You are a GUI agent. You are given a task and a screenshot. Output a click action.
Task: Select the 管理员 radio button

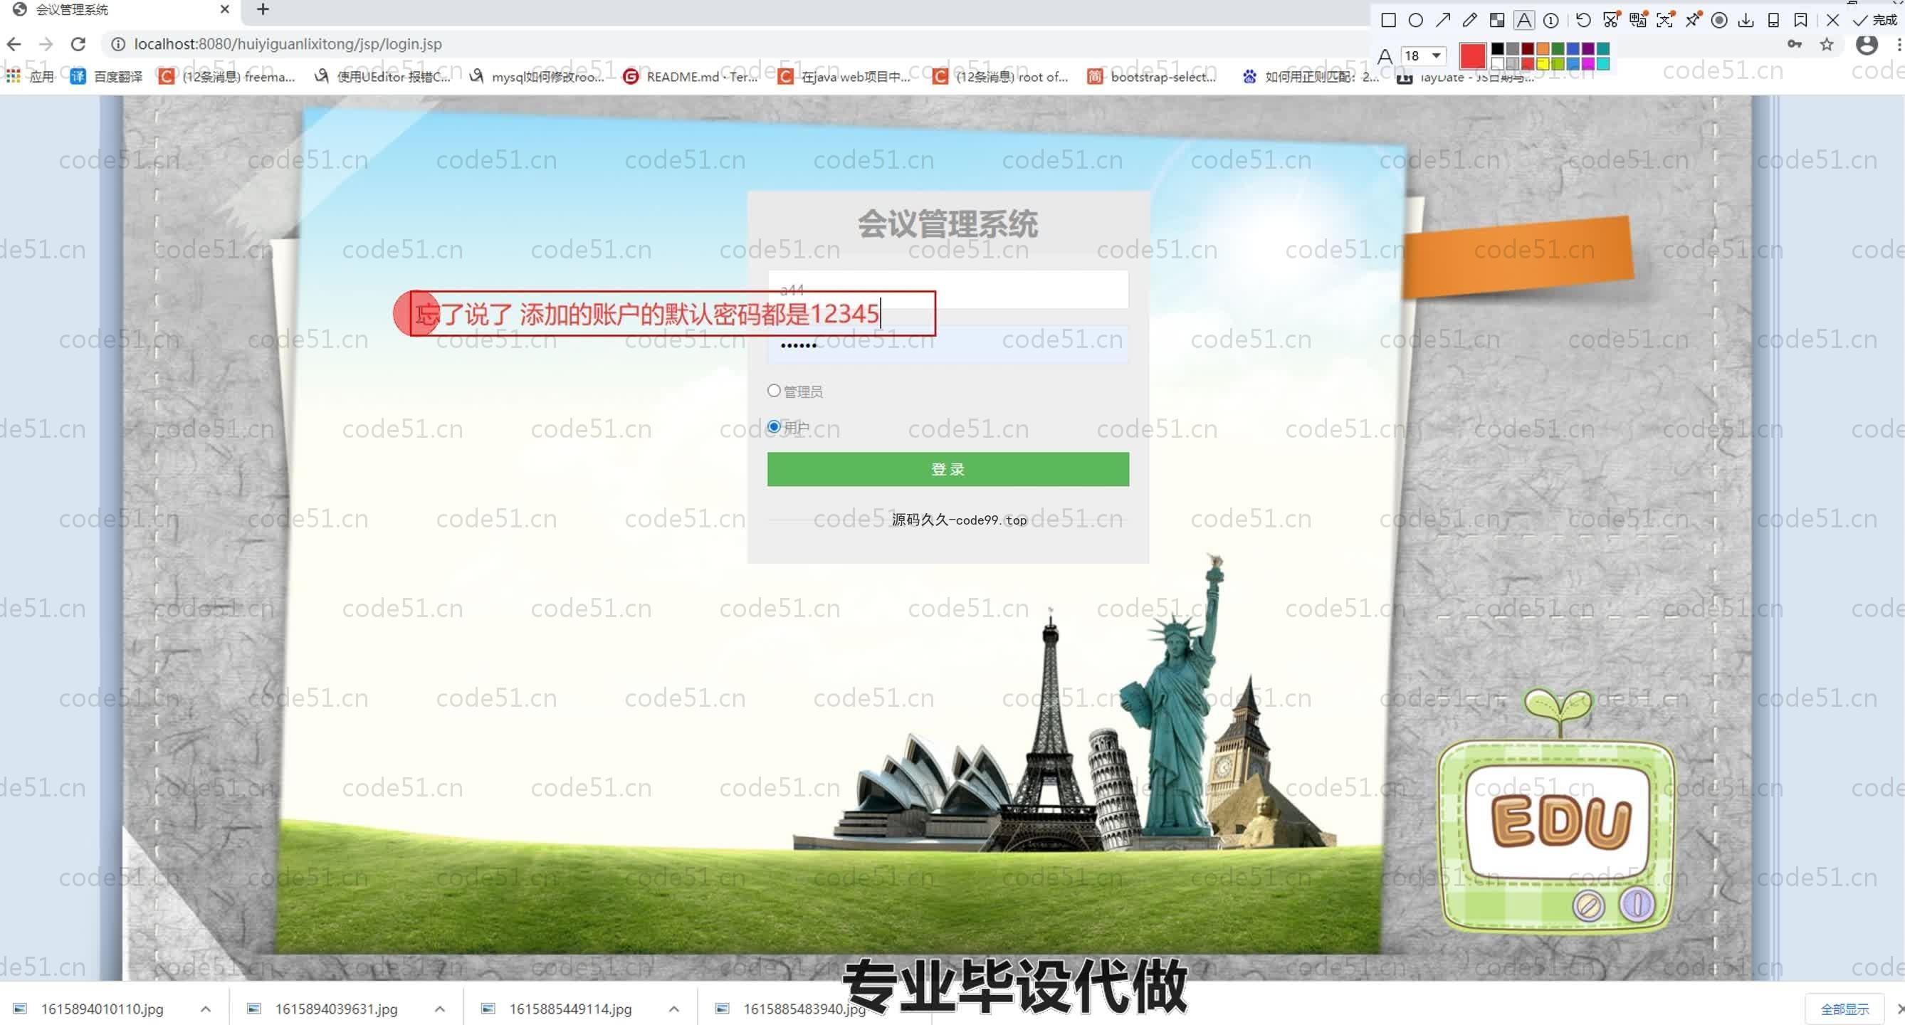click(774, 391)
